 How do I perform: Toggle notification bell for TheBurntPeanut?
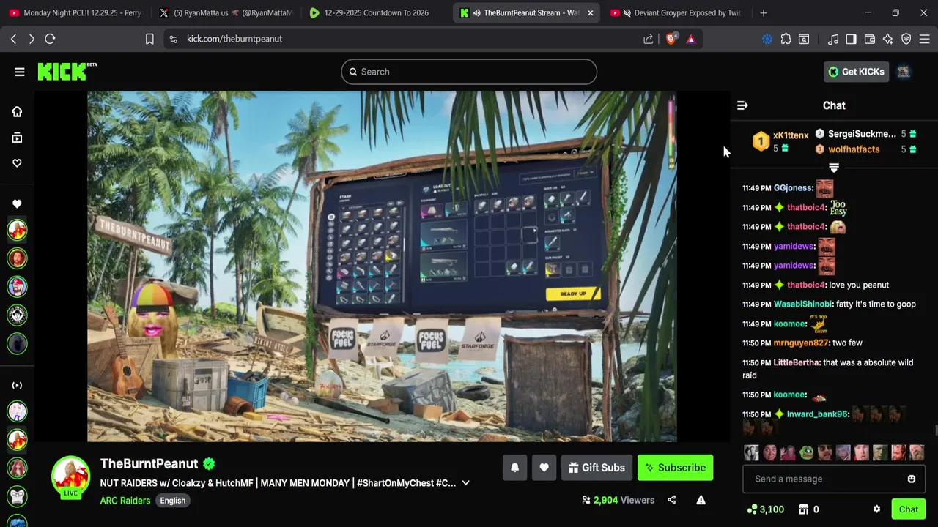pos(514,468)
